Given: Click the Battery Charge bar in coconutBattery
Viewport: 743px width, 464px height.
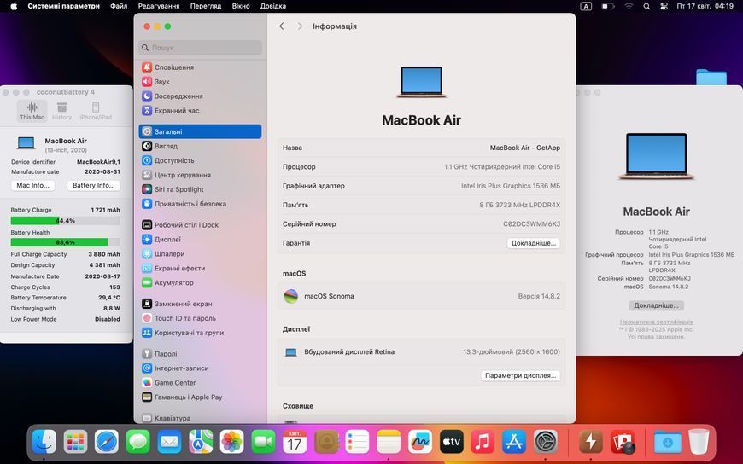Looking at the screenshot, I should [66, 221].
